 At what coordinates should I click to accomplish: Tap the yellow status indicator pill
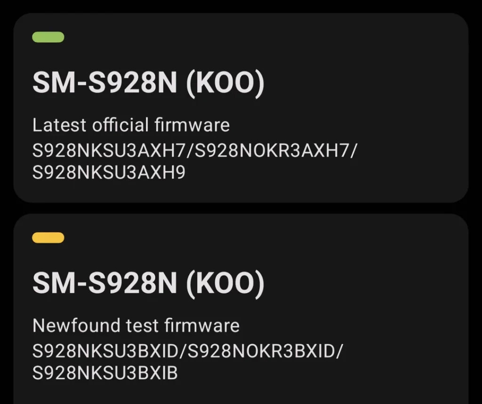pyautogui.click(x=48, y=238)
